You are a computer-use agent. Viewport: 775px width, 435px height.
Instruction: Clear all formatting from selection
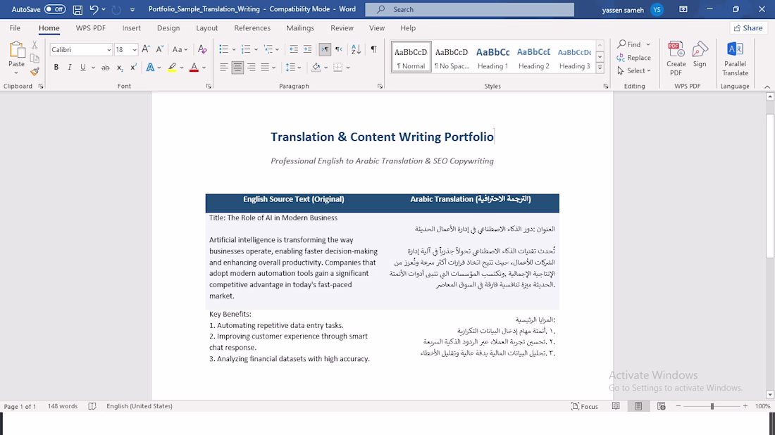tap(202, 49)
